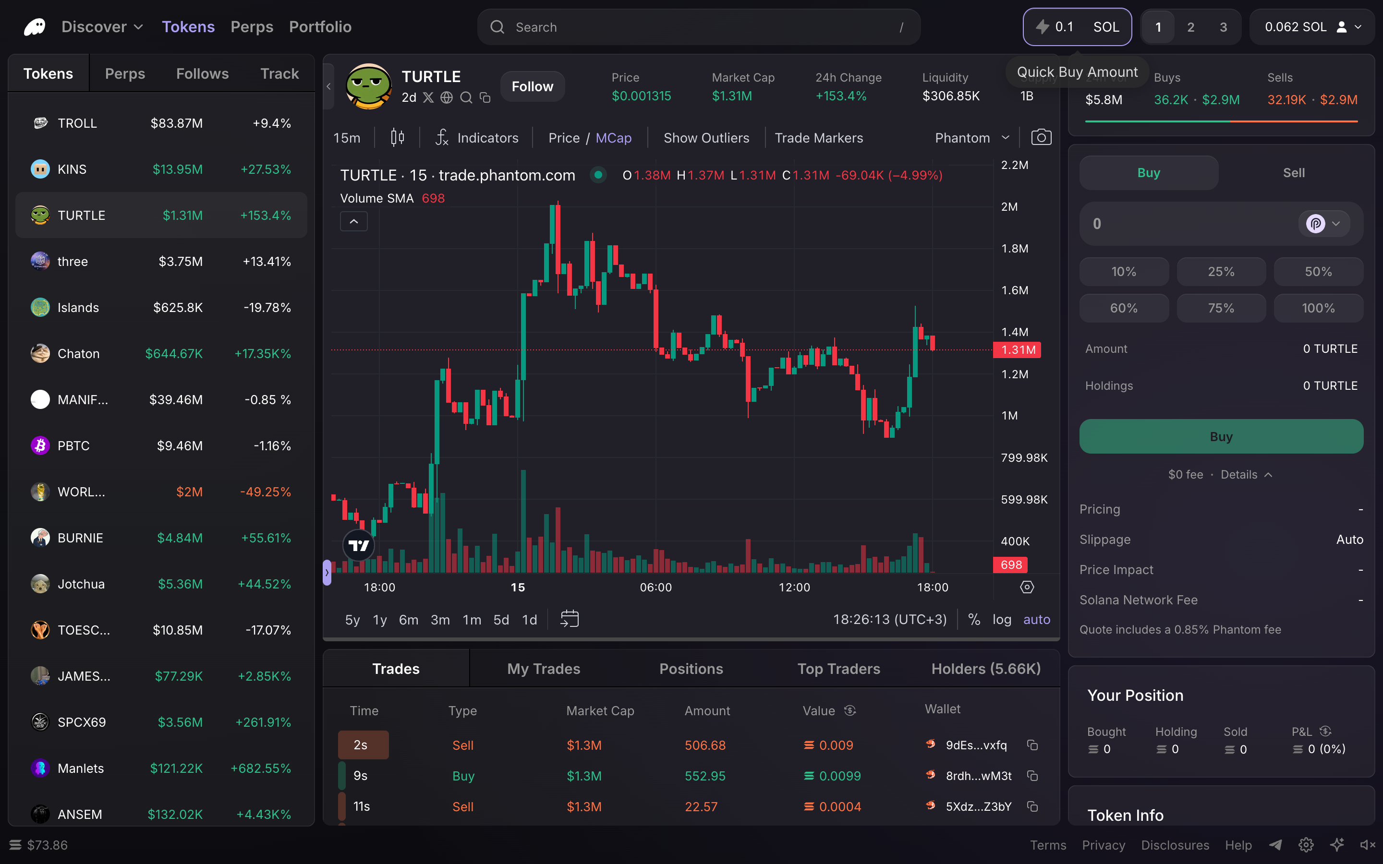
Task: Copy the TURTLE token address
Action: [485, 98]
